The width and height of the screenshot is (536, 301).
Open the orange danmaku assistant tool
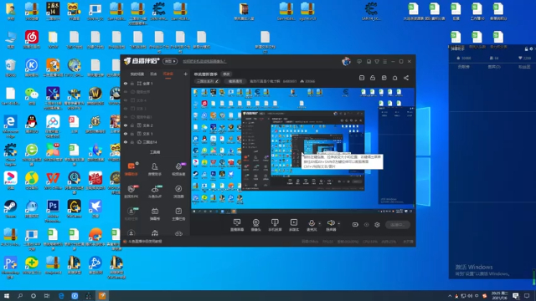point(131,169)
